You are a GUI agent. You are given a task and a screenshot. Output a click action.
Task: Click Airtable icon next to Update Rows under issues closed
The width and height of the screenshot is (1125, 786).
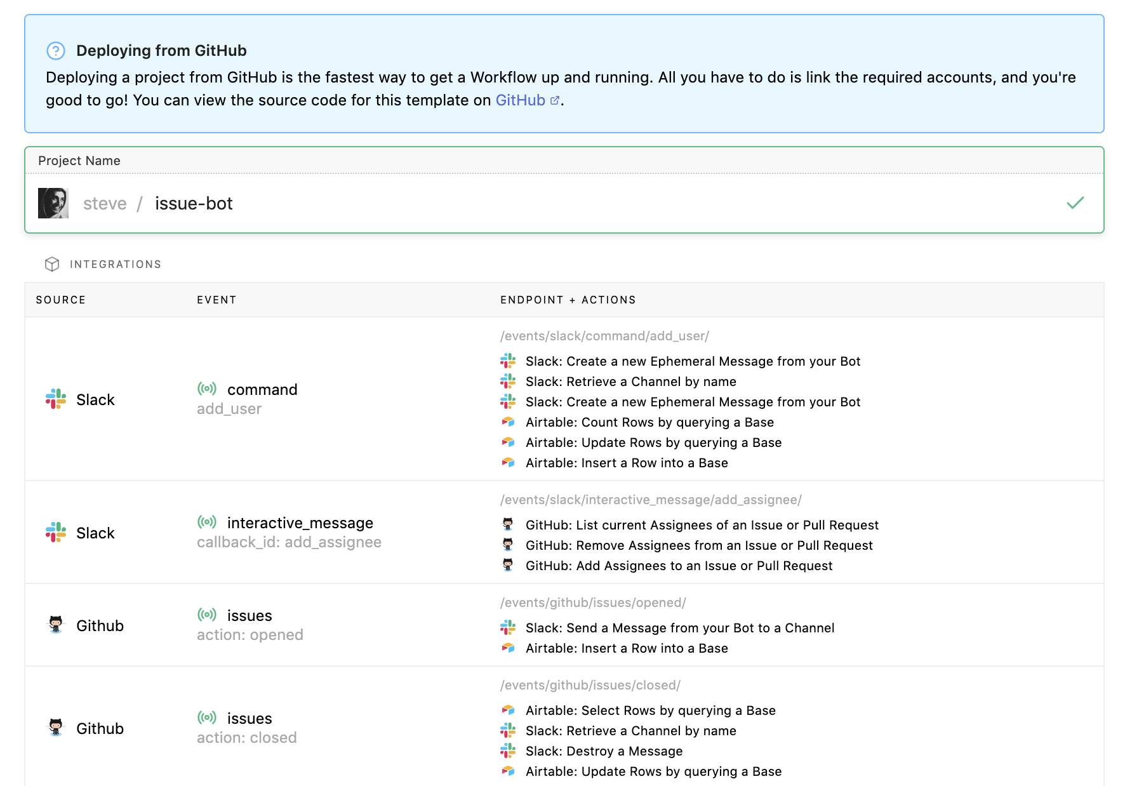click(x=508, y=771)
